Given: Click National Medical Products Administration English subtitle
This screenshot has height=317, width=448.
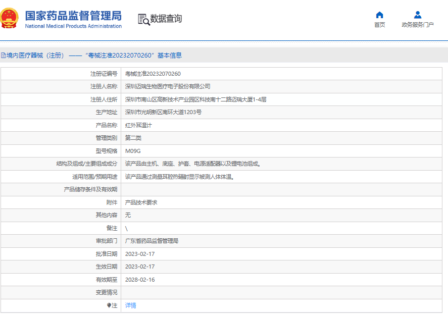Looking at the screenshot, I should pos(73,26).
